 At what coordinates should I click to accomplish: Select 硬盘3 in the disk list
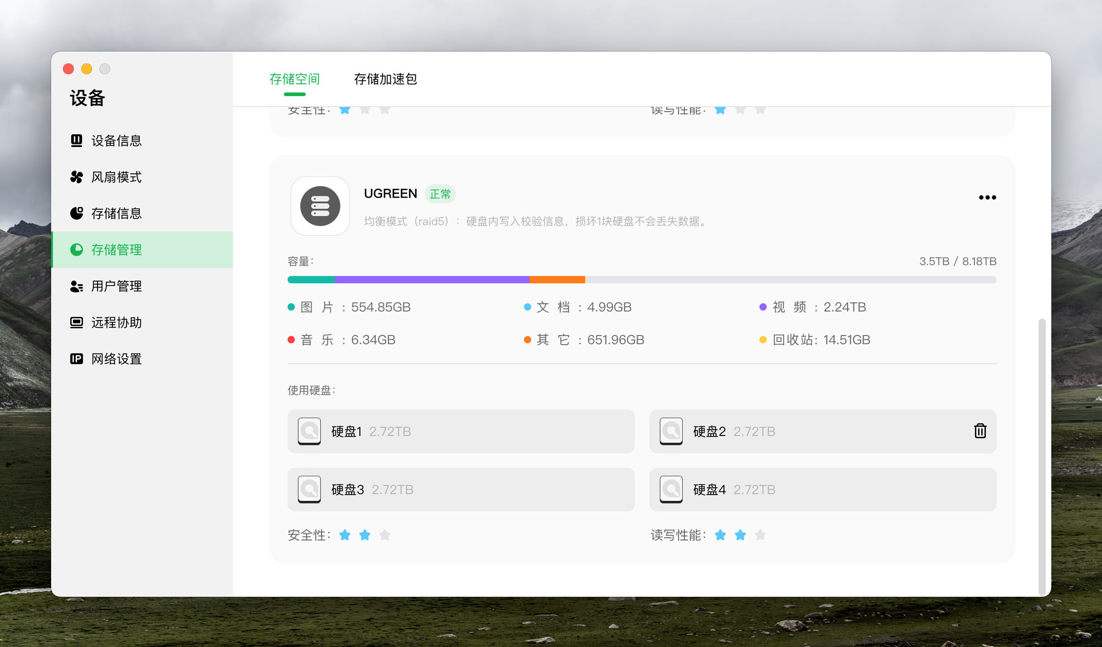tap(461, 490)
